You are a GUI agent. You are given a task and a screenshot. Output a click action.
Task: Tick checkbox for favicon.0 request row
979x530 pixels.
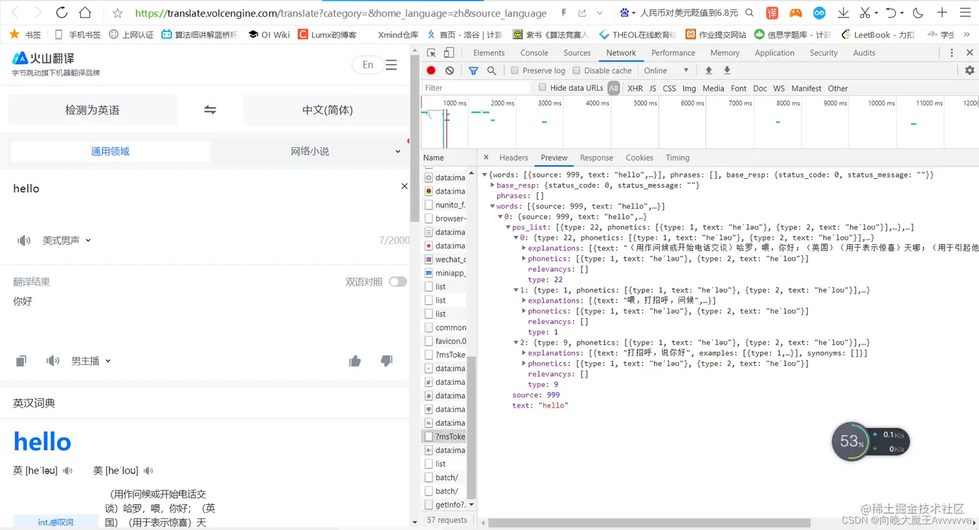429,341
